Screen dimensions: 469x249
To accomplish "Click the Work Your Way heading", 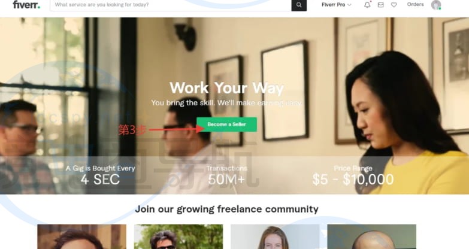I will 226,88.
